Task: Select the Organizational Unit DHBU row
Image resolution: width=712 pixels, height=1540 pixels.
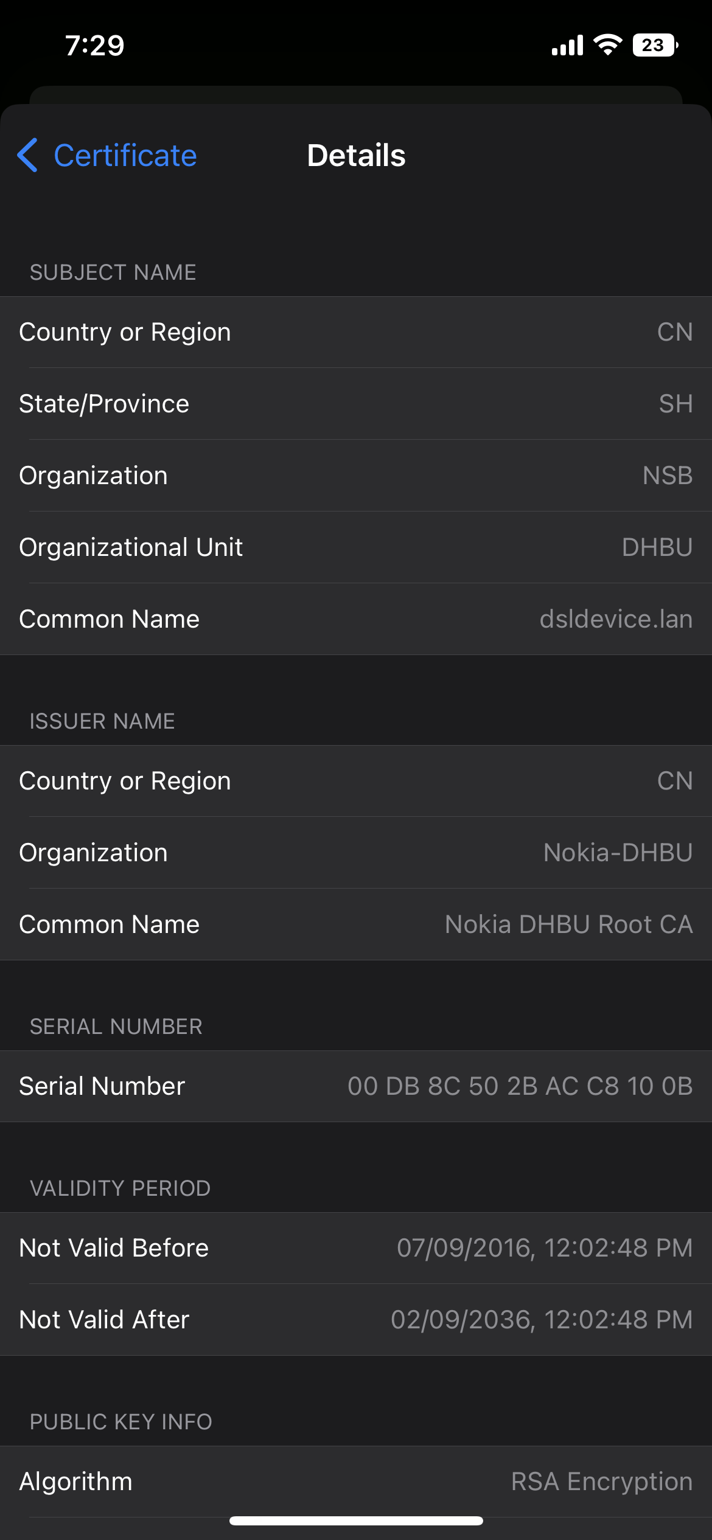Action: click(356, 547)
